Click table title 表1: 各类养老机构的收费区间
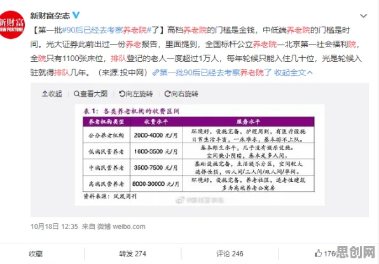379x264 pixels. tap(131, 111)
